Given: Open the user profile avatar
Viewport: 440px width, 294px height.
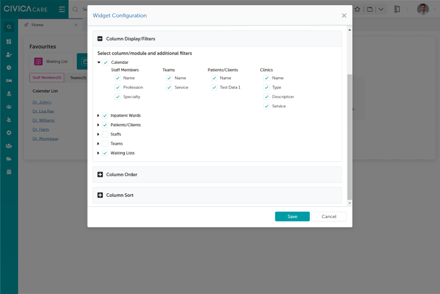Looking at the screenshot, I should coord(422,9).
